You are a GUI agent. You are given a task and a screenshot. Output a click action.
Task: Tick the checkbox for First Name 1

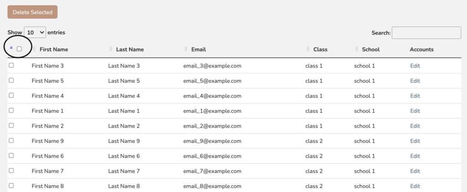tap(11, 110)
